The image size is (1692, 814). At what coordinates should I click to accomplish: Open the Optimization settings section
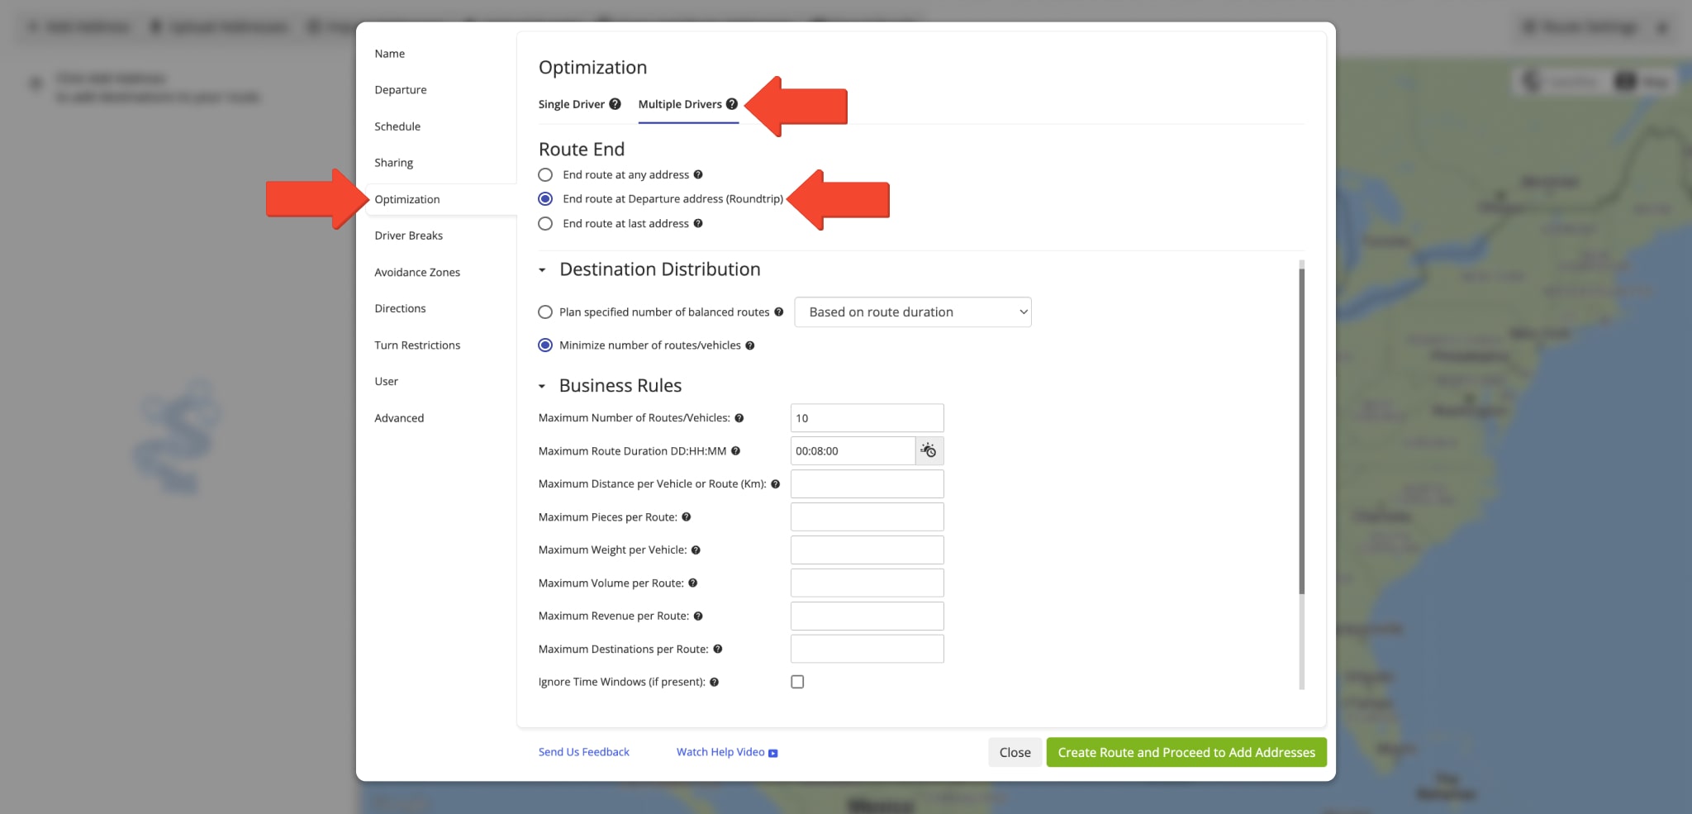click(x=407, y=199)
